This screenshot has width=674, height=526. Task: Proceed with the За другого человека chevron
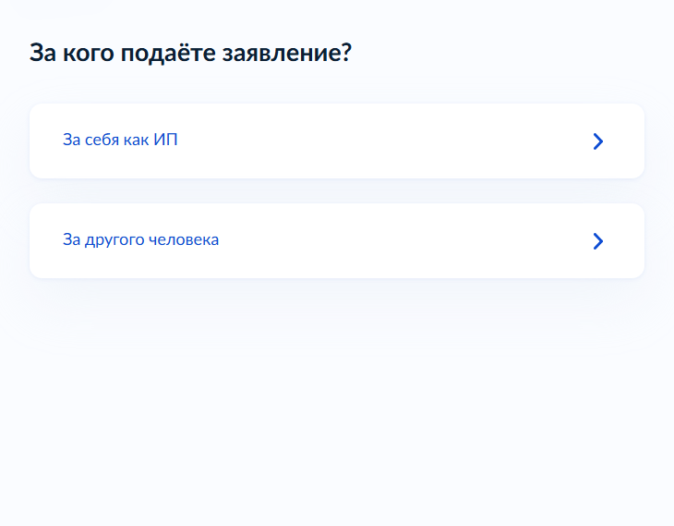598,241
